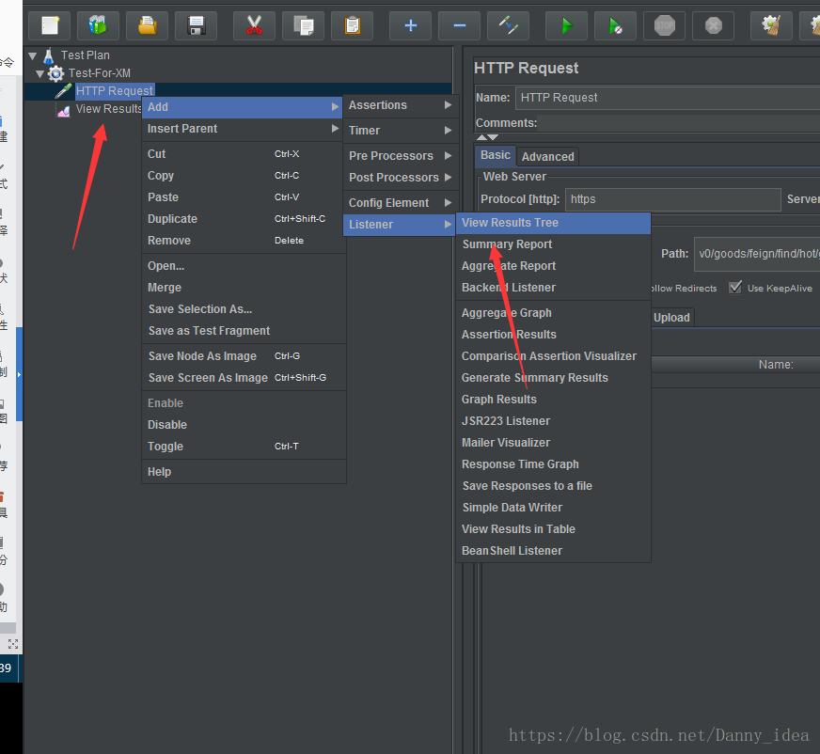
Task: Open the Templates toolbar icon
Action: (x=98, y=25)
